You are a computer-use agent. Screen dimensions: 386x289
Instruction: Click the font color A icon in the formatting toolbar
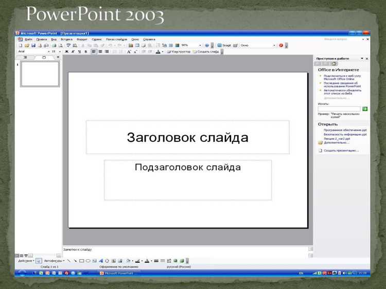point(158,51)
